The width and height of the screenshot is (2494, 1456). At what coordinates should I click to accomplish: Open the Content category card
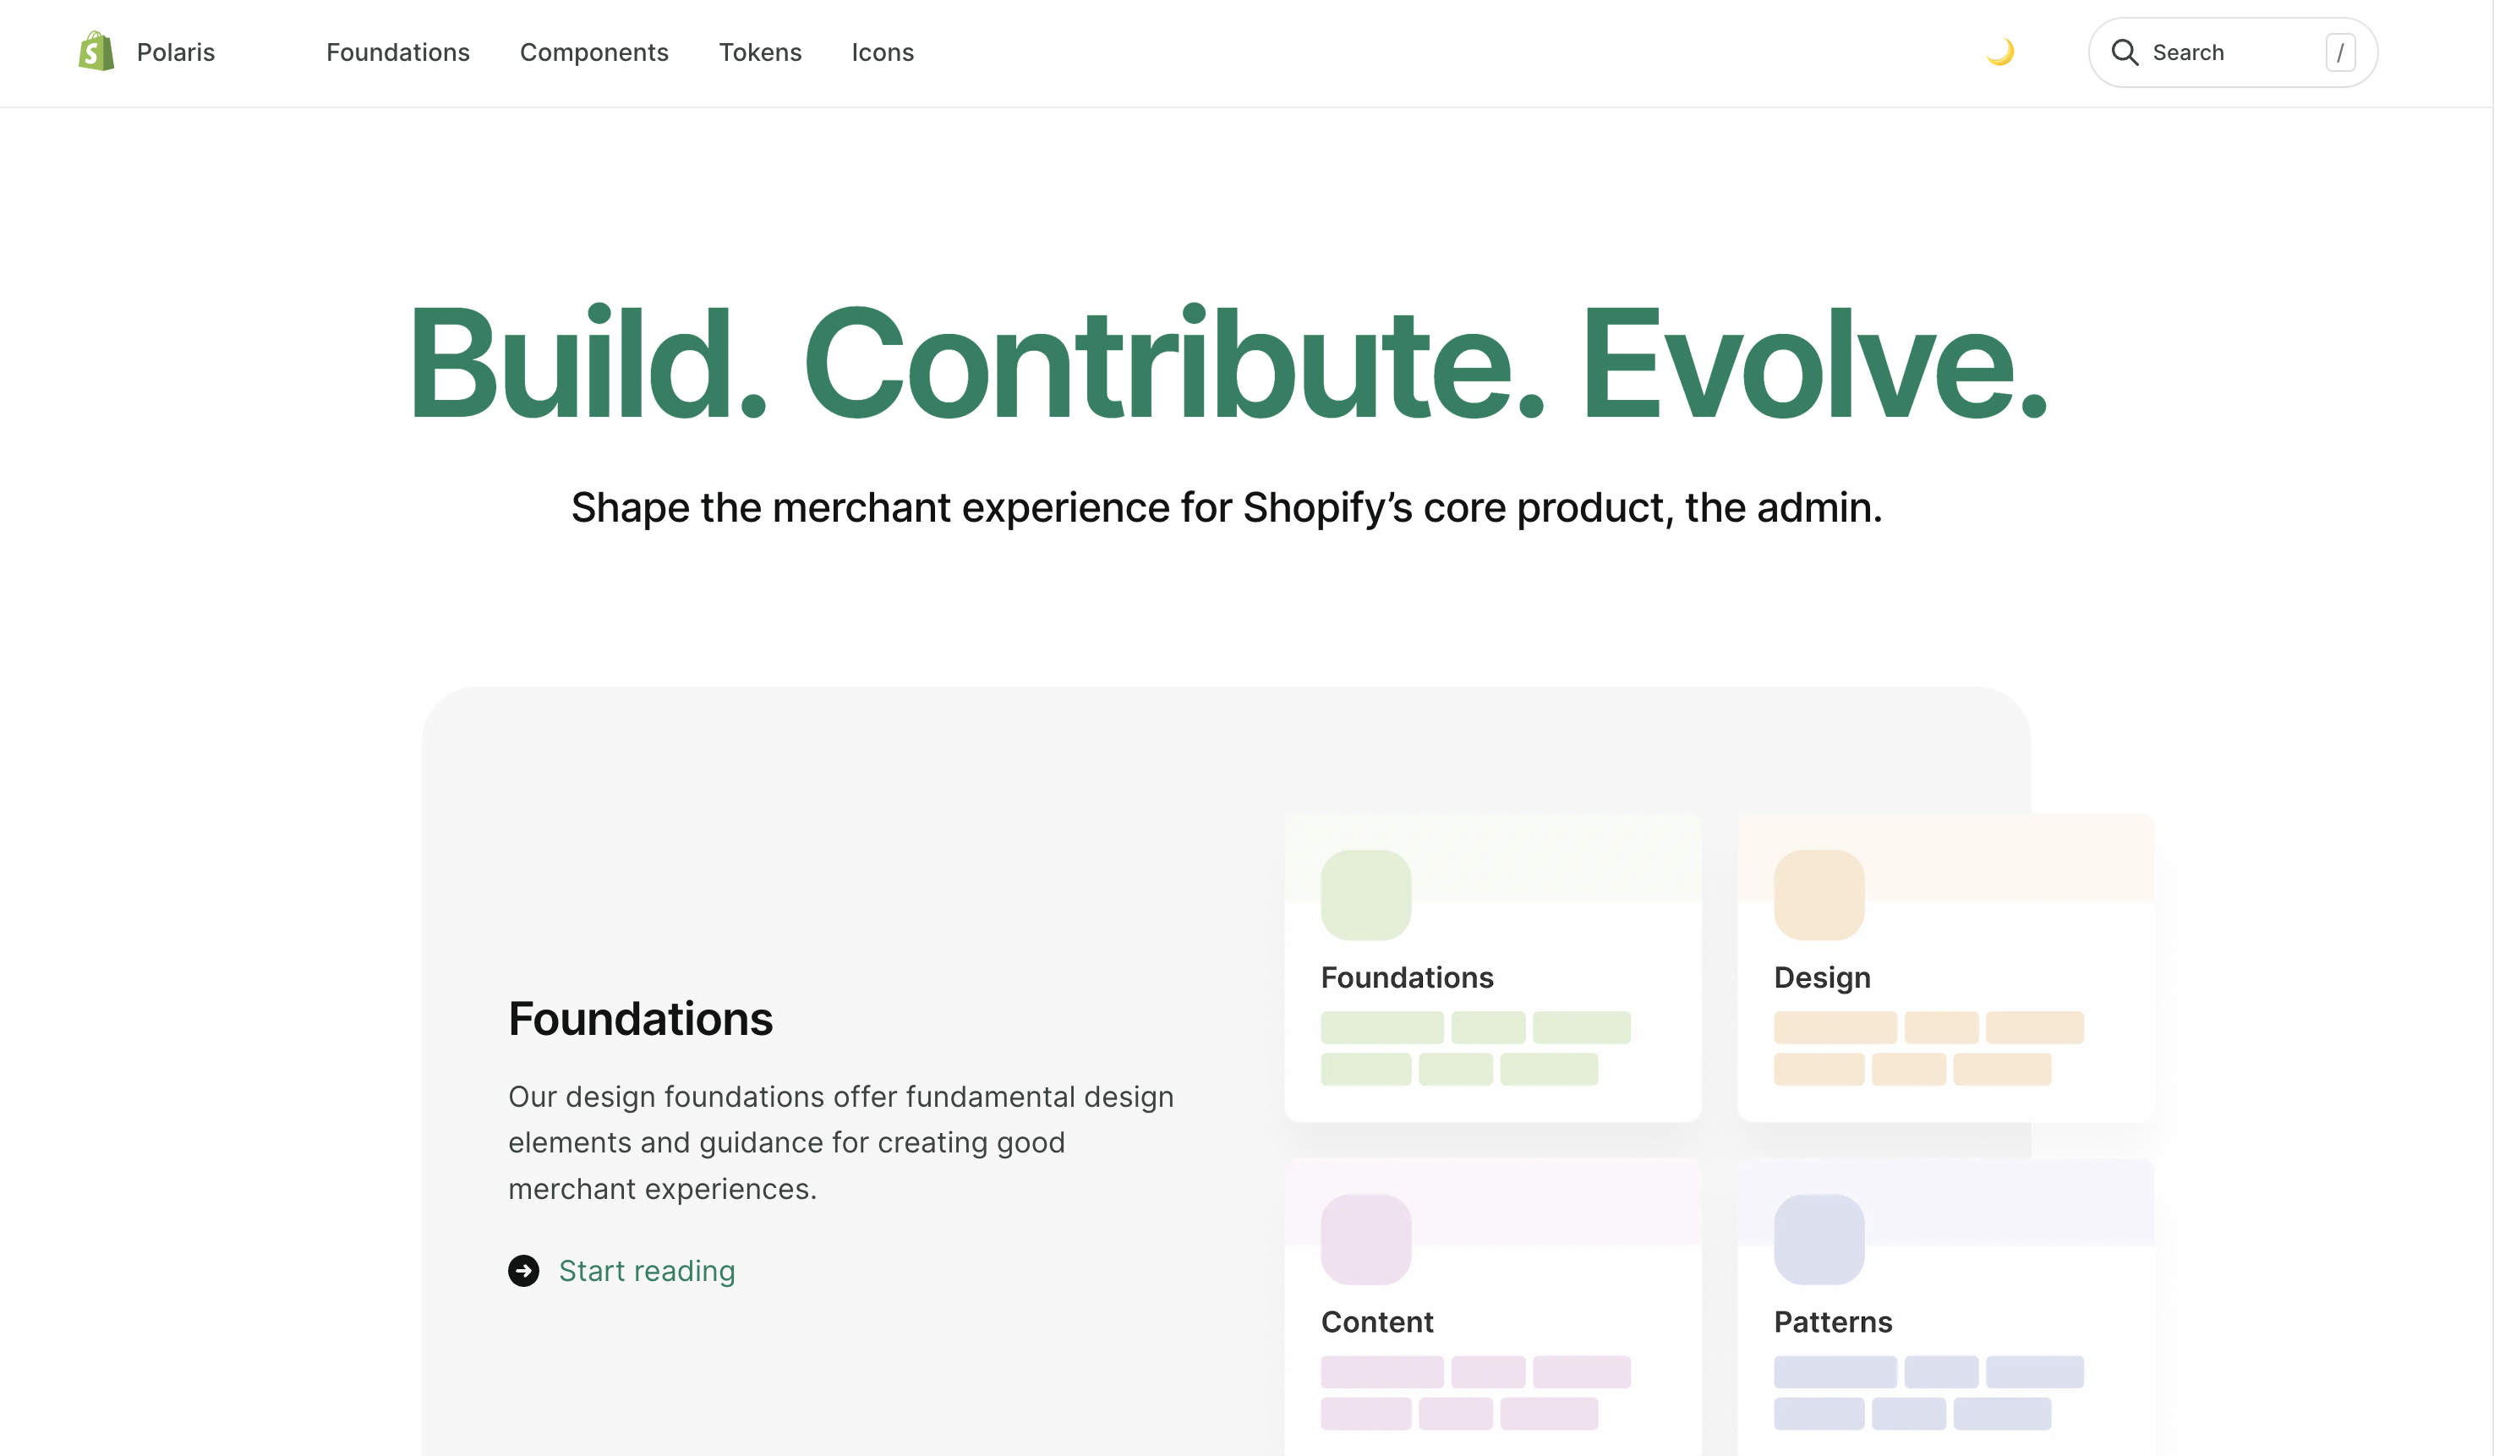tap(1492, 1306)
